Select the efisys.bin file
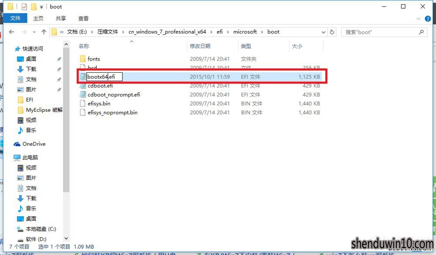The image size is (436, 255). 99,104
